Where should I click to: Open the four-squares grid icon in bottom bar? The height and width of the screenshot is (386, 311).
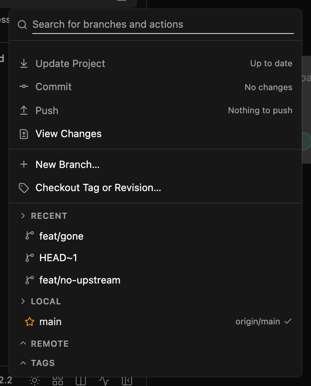[58, 381]
